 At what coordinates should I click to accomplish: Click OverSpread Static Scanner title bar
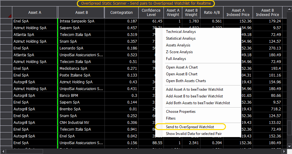(x=146, y=3)
